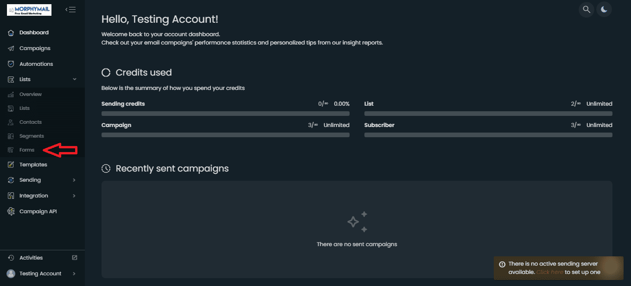Select Forms under Lists

tap(27, 150)
